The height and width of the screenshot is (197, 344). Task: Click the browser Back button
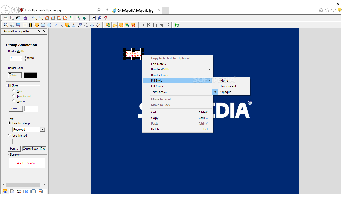[5, 10]
